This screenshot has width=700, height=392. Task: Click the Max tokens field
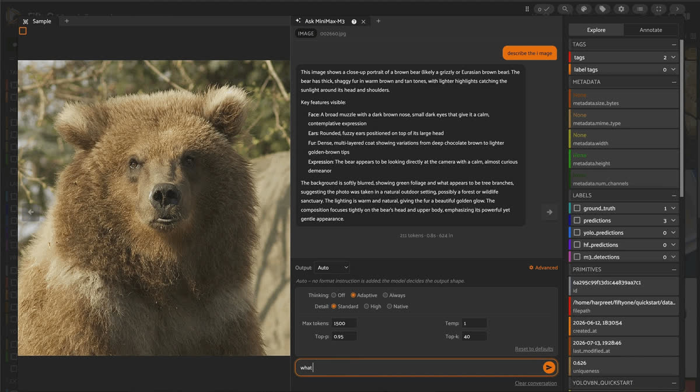[344, 323]
